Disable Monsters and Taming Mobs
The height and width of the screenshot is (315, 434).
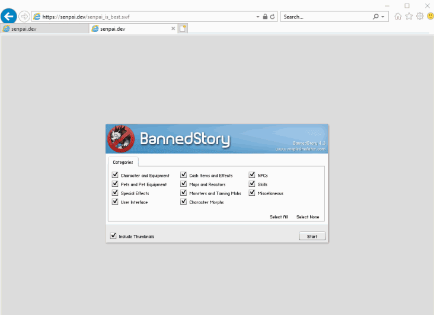[x=184, y=193]
